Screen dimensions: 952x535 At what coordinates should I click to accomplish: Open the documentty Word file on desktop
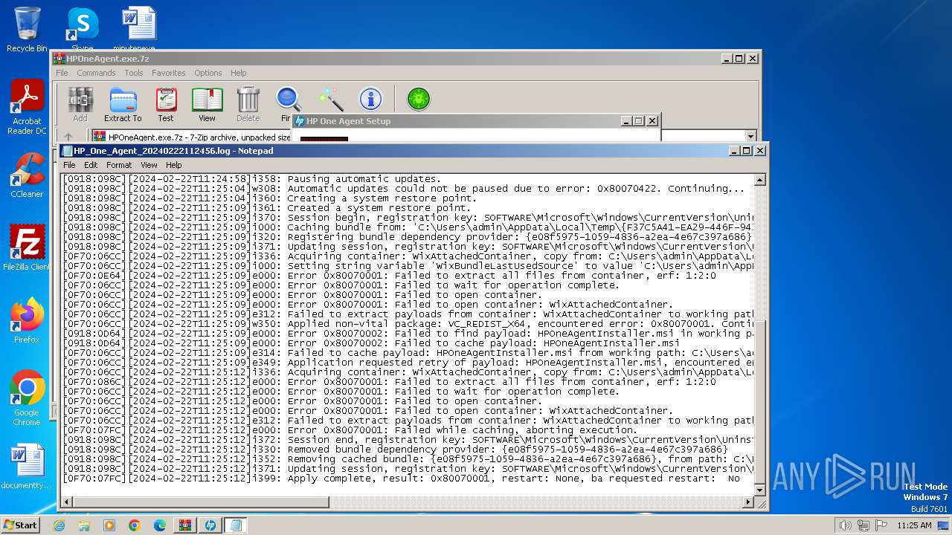[27, 467]
